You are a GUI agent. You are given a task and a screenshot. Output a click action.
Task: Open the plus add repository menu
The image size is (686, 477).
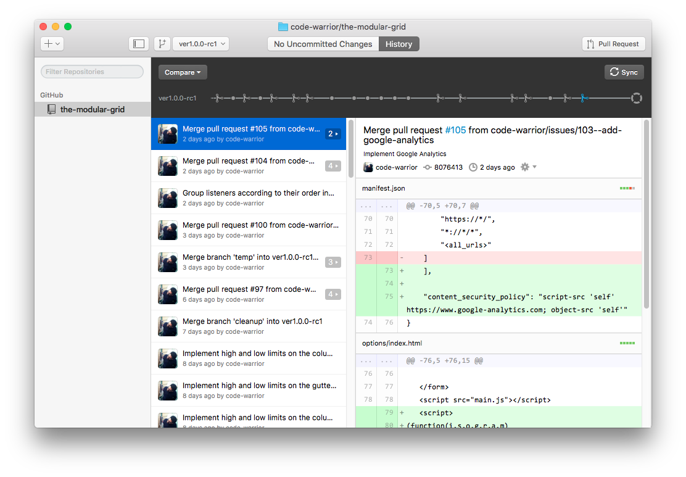coord(52,44)
